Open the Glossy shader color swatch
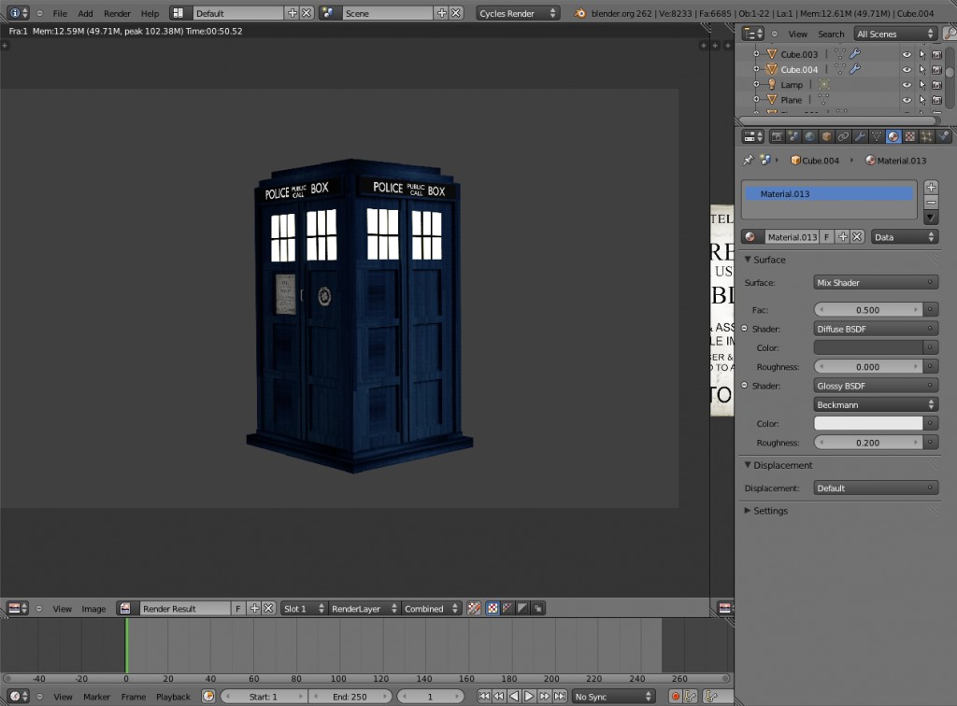 coord(869,423)
